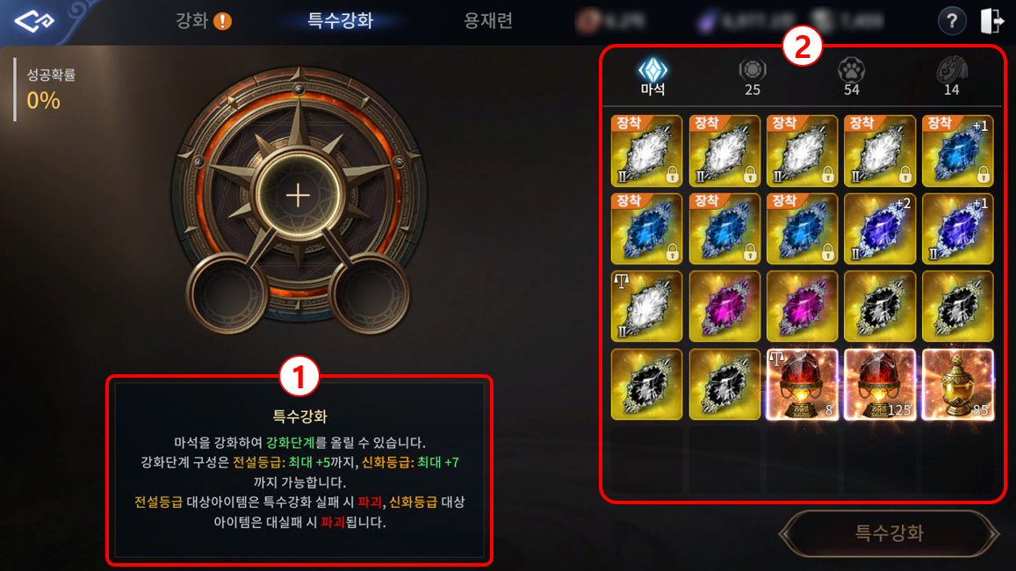Open the help question mark icon
Viewport: 1016px width, 571px height.
pyautogui.click(x=951, y=21)
